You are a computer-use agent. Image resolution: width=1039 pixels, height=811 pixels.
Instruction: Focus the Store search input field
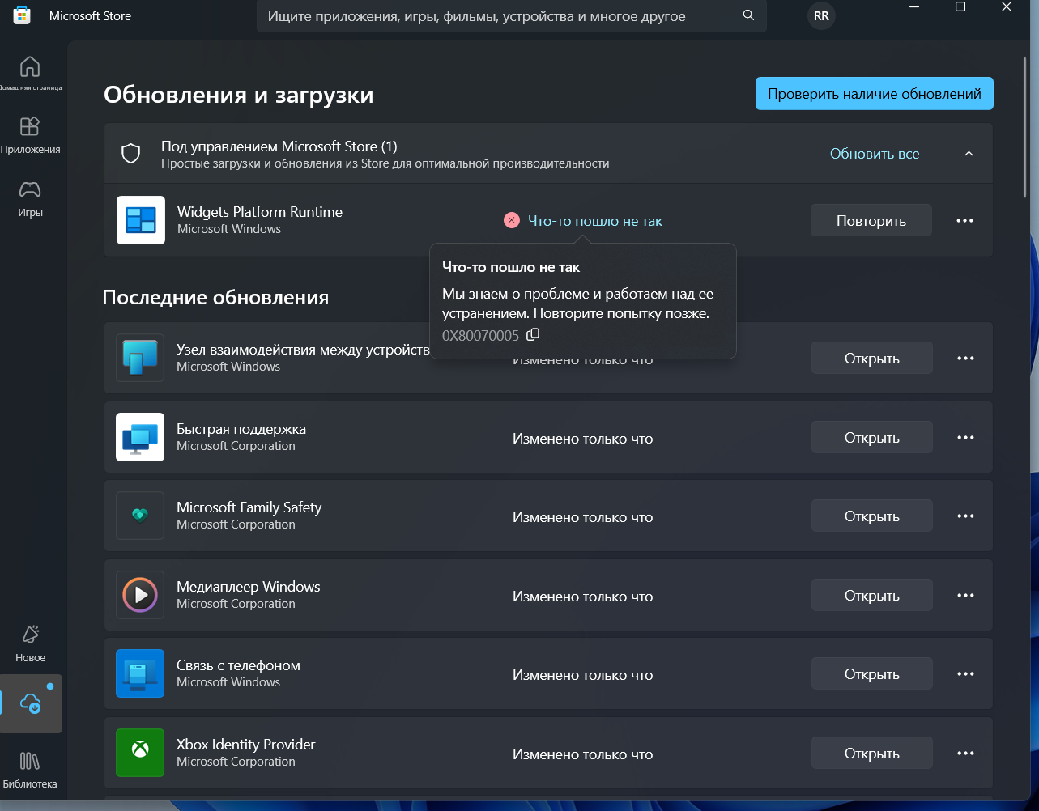coord(512,16)
